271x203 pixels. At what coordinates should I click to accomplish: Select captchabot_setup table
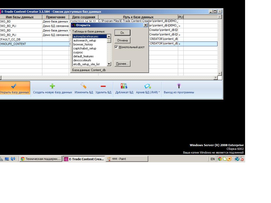click(90, 48)
